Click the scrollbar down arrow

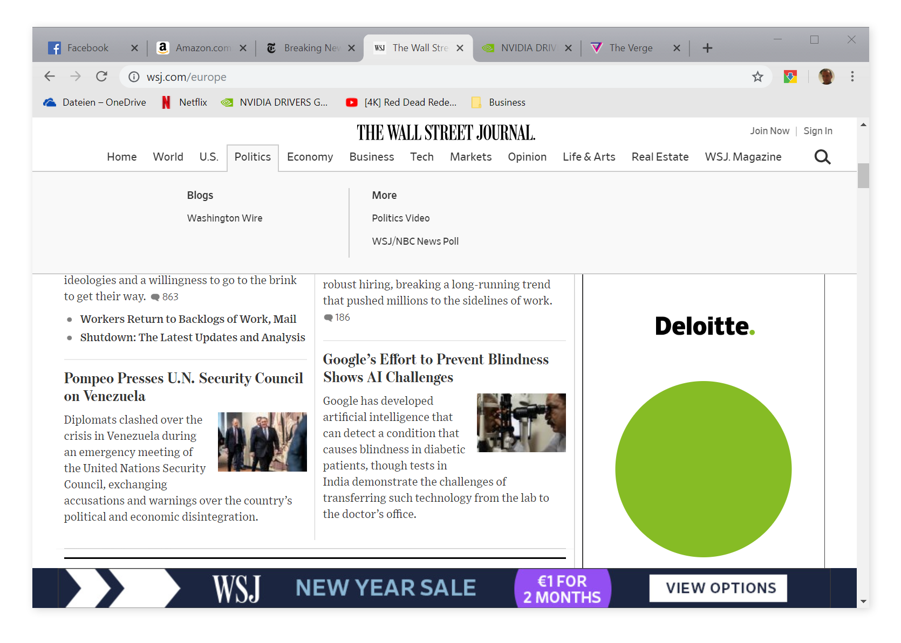click(x=863, y=601)
